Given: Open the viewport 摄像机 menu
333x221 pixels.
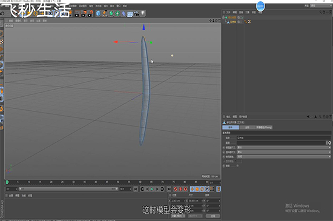Looking at the screenshot, I should point(18,21).
